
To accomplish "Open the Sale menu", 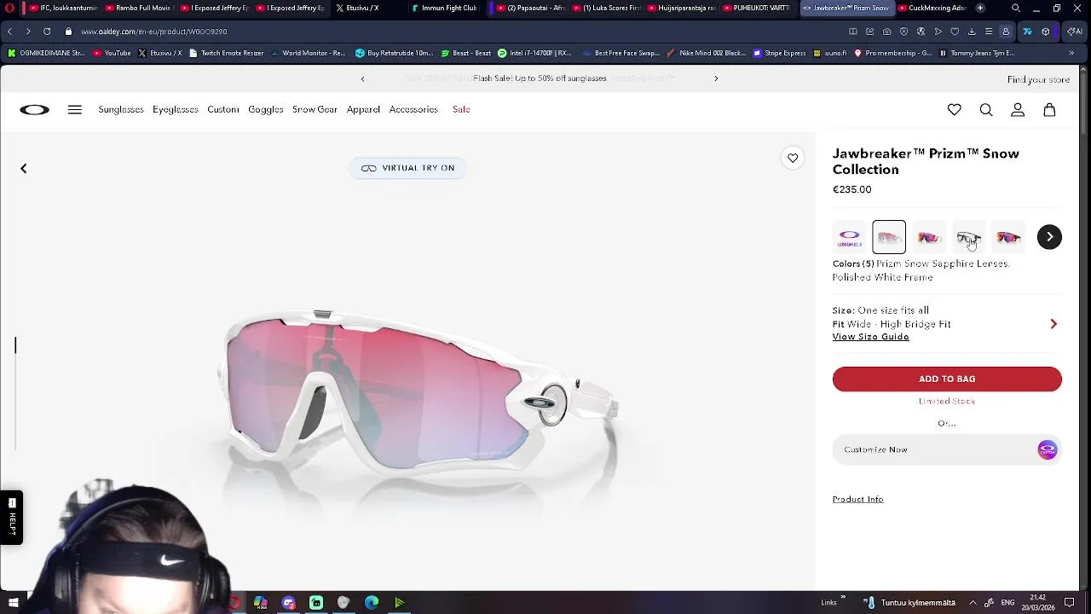I will (461, 109).
